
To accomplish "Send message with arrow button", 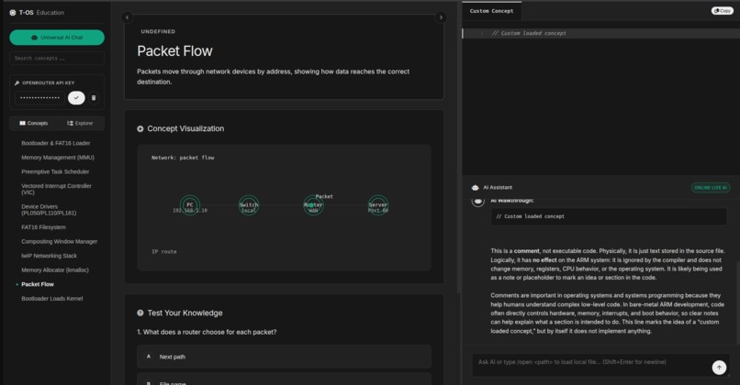I will [x=719, y=368].
